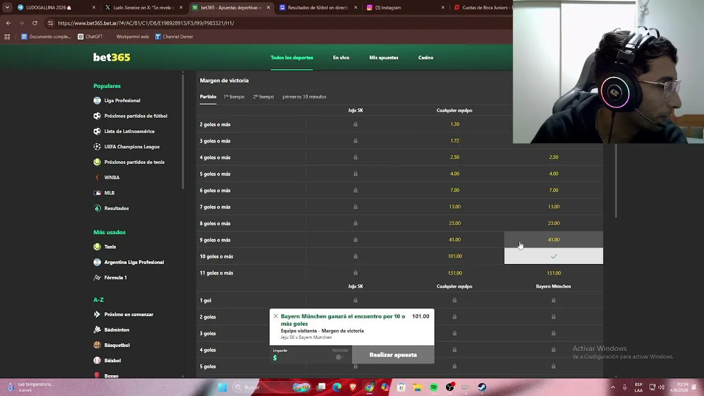Switch to Resultados de fútbol browser tab
The image size is (704, 396).
coord(318,8)
